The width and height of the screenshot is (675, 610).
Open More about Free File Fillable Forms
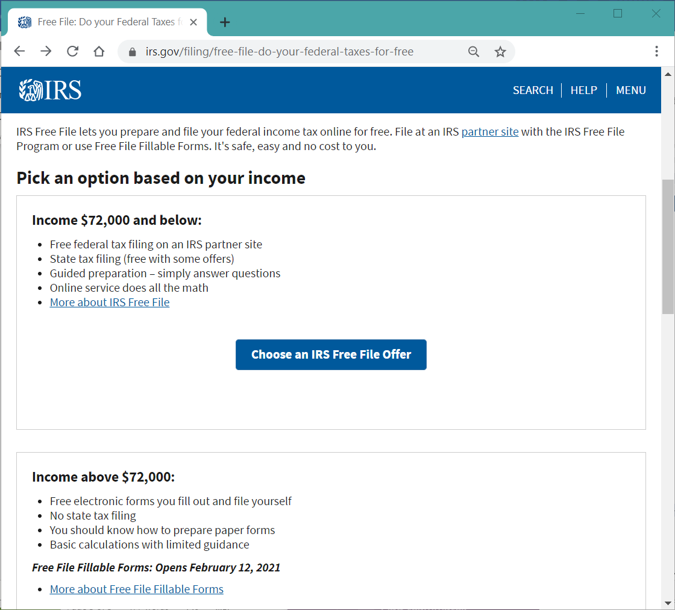click(x=136, y=590)
